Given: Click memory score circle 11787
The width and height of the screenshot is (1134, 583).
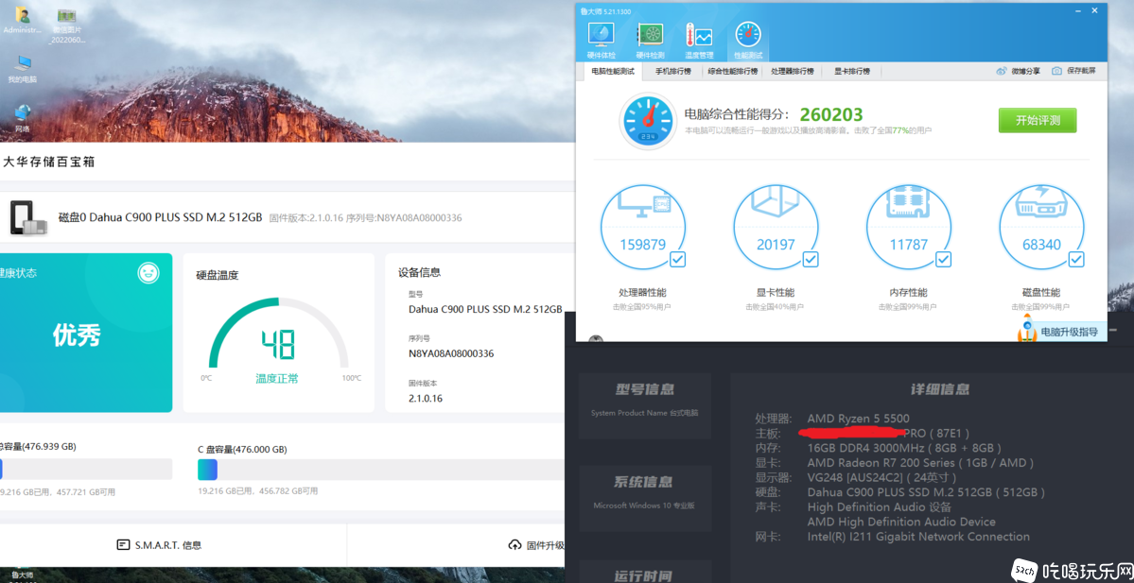Looking at the screenshot, I should pyautogui.click(x=909, y=226).
